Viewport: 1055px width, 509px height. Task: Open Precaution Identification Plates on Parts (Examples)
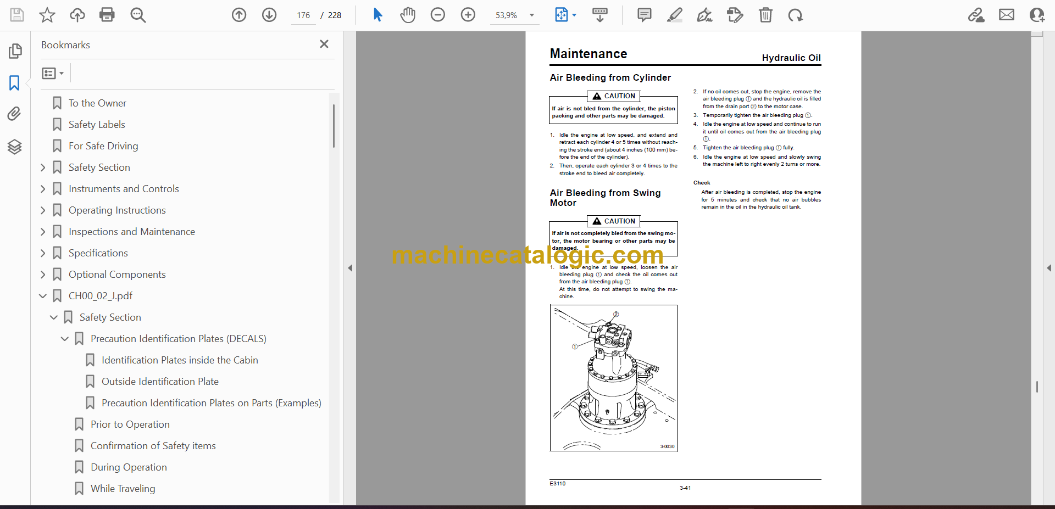tap(212, 403)
